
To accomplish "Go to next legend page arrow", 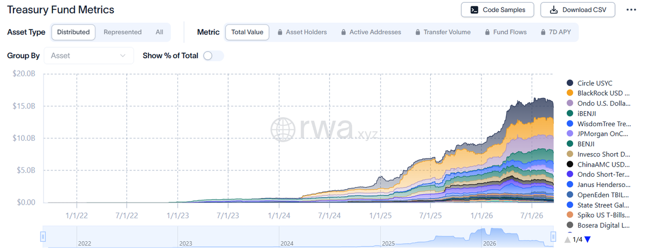I will pos(588,239).
